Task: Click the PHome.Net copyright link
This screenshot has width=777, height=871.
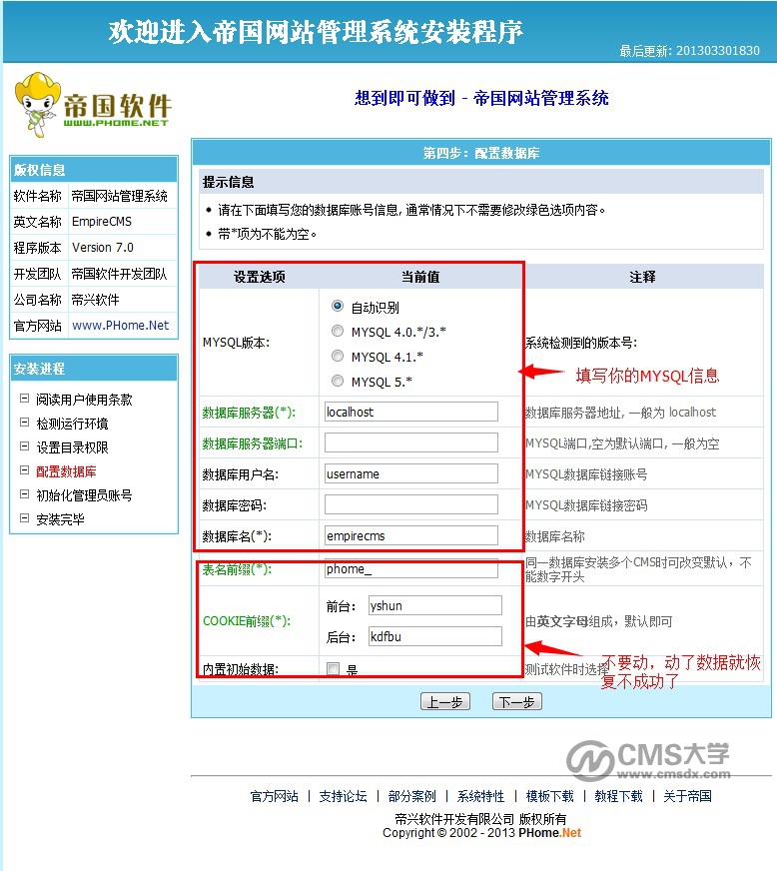Action: (549, 833)
